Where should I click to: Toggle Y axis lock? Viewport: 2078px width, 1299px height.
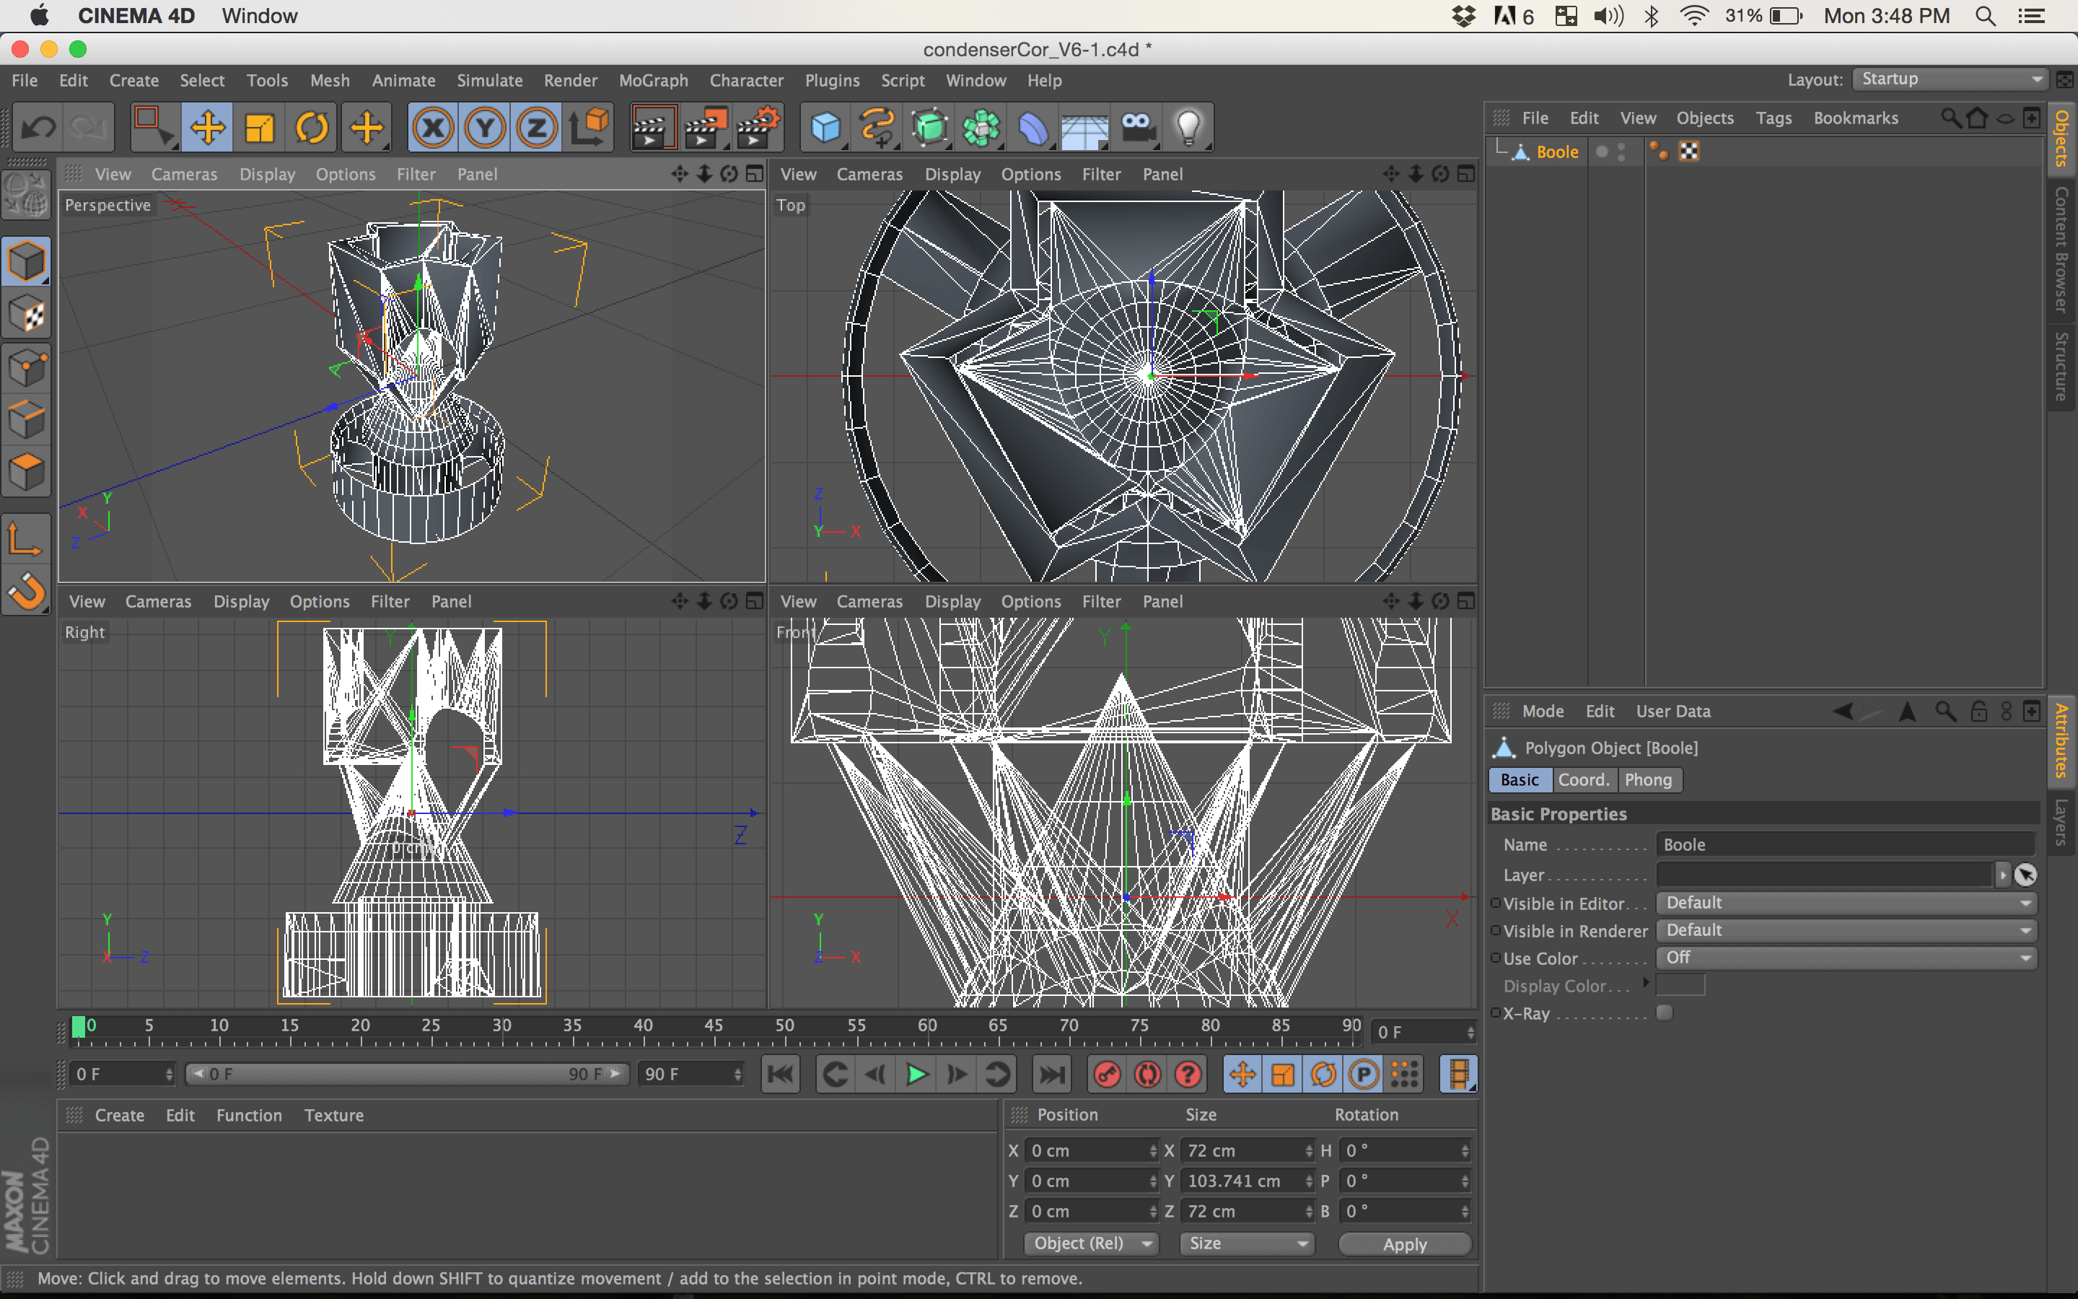click(485, 128)
